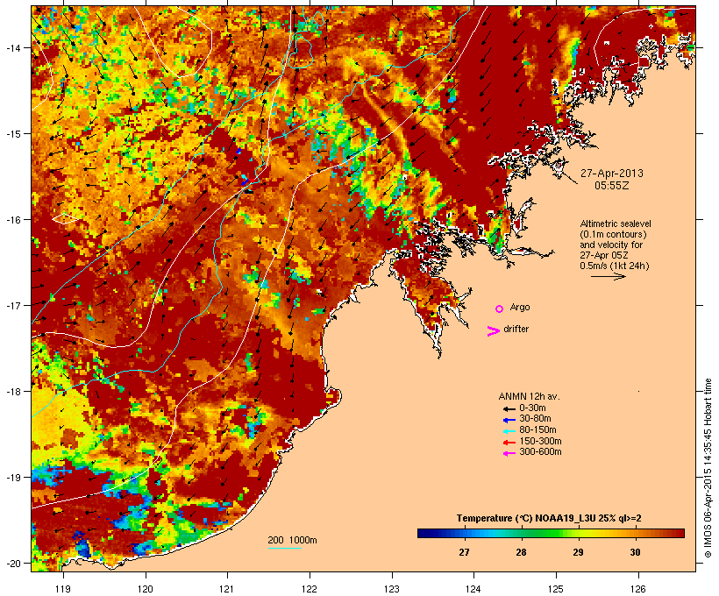Click latitude axis label -17
Viewport: 719px width, 596px height.
(13, 305)
